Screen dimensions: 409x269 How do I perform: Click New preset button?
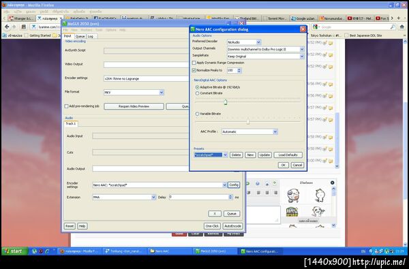(250, 155)
